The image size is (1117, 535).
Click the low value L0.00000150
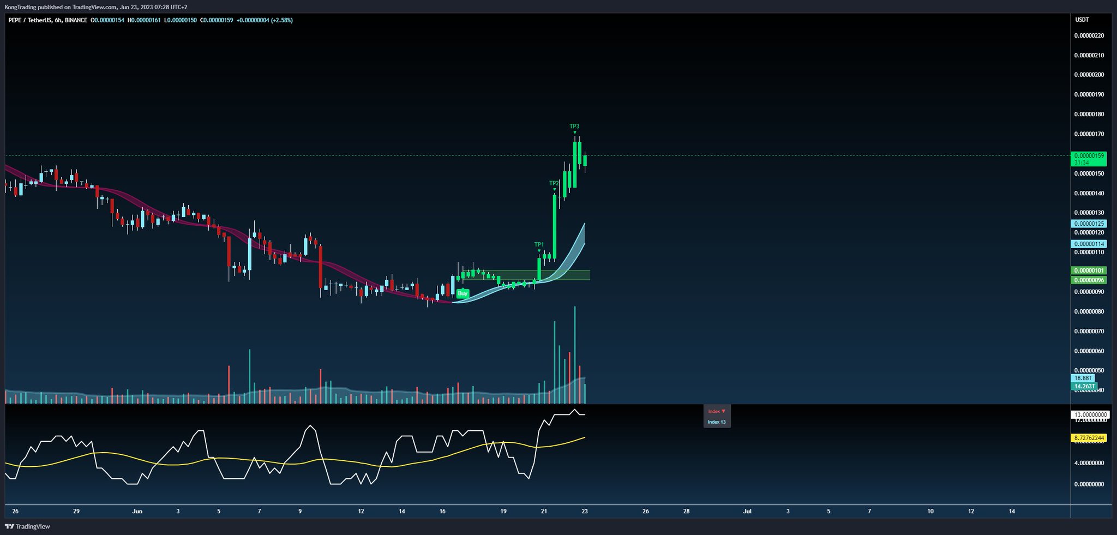click(x=181, y=20)
